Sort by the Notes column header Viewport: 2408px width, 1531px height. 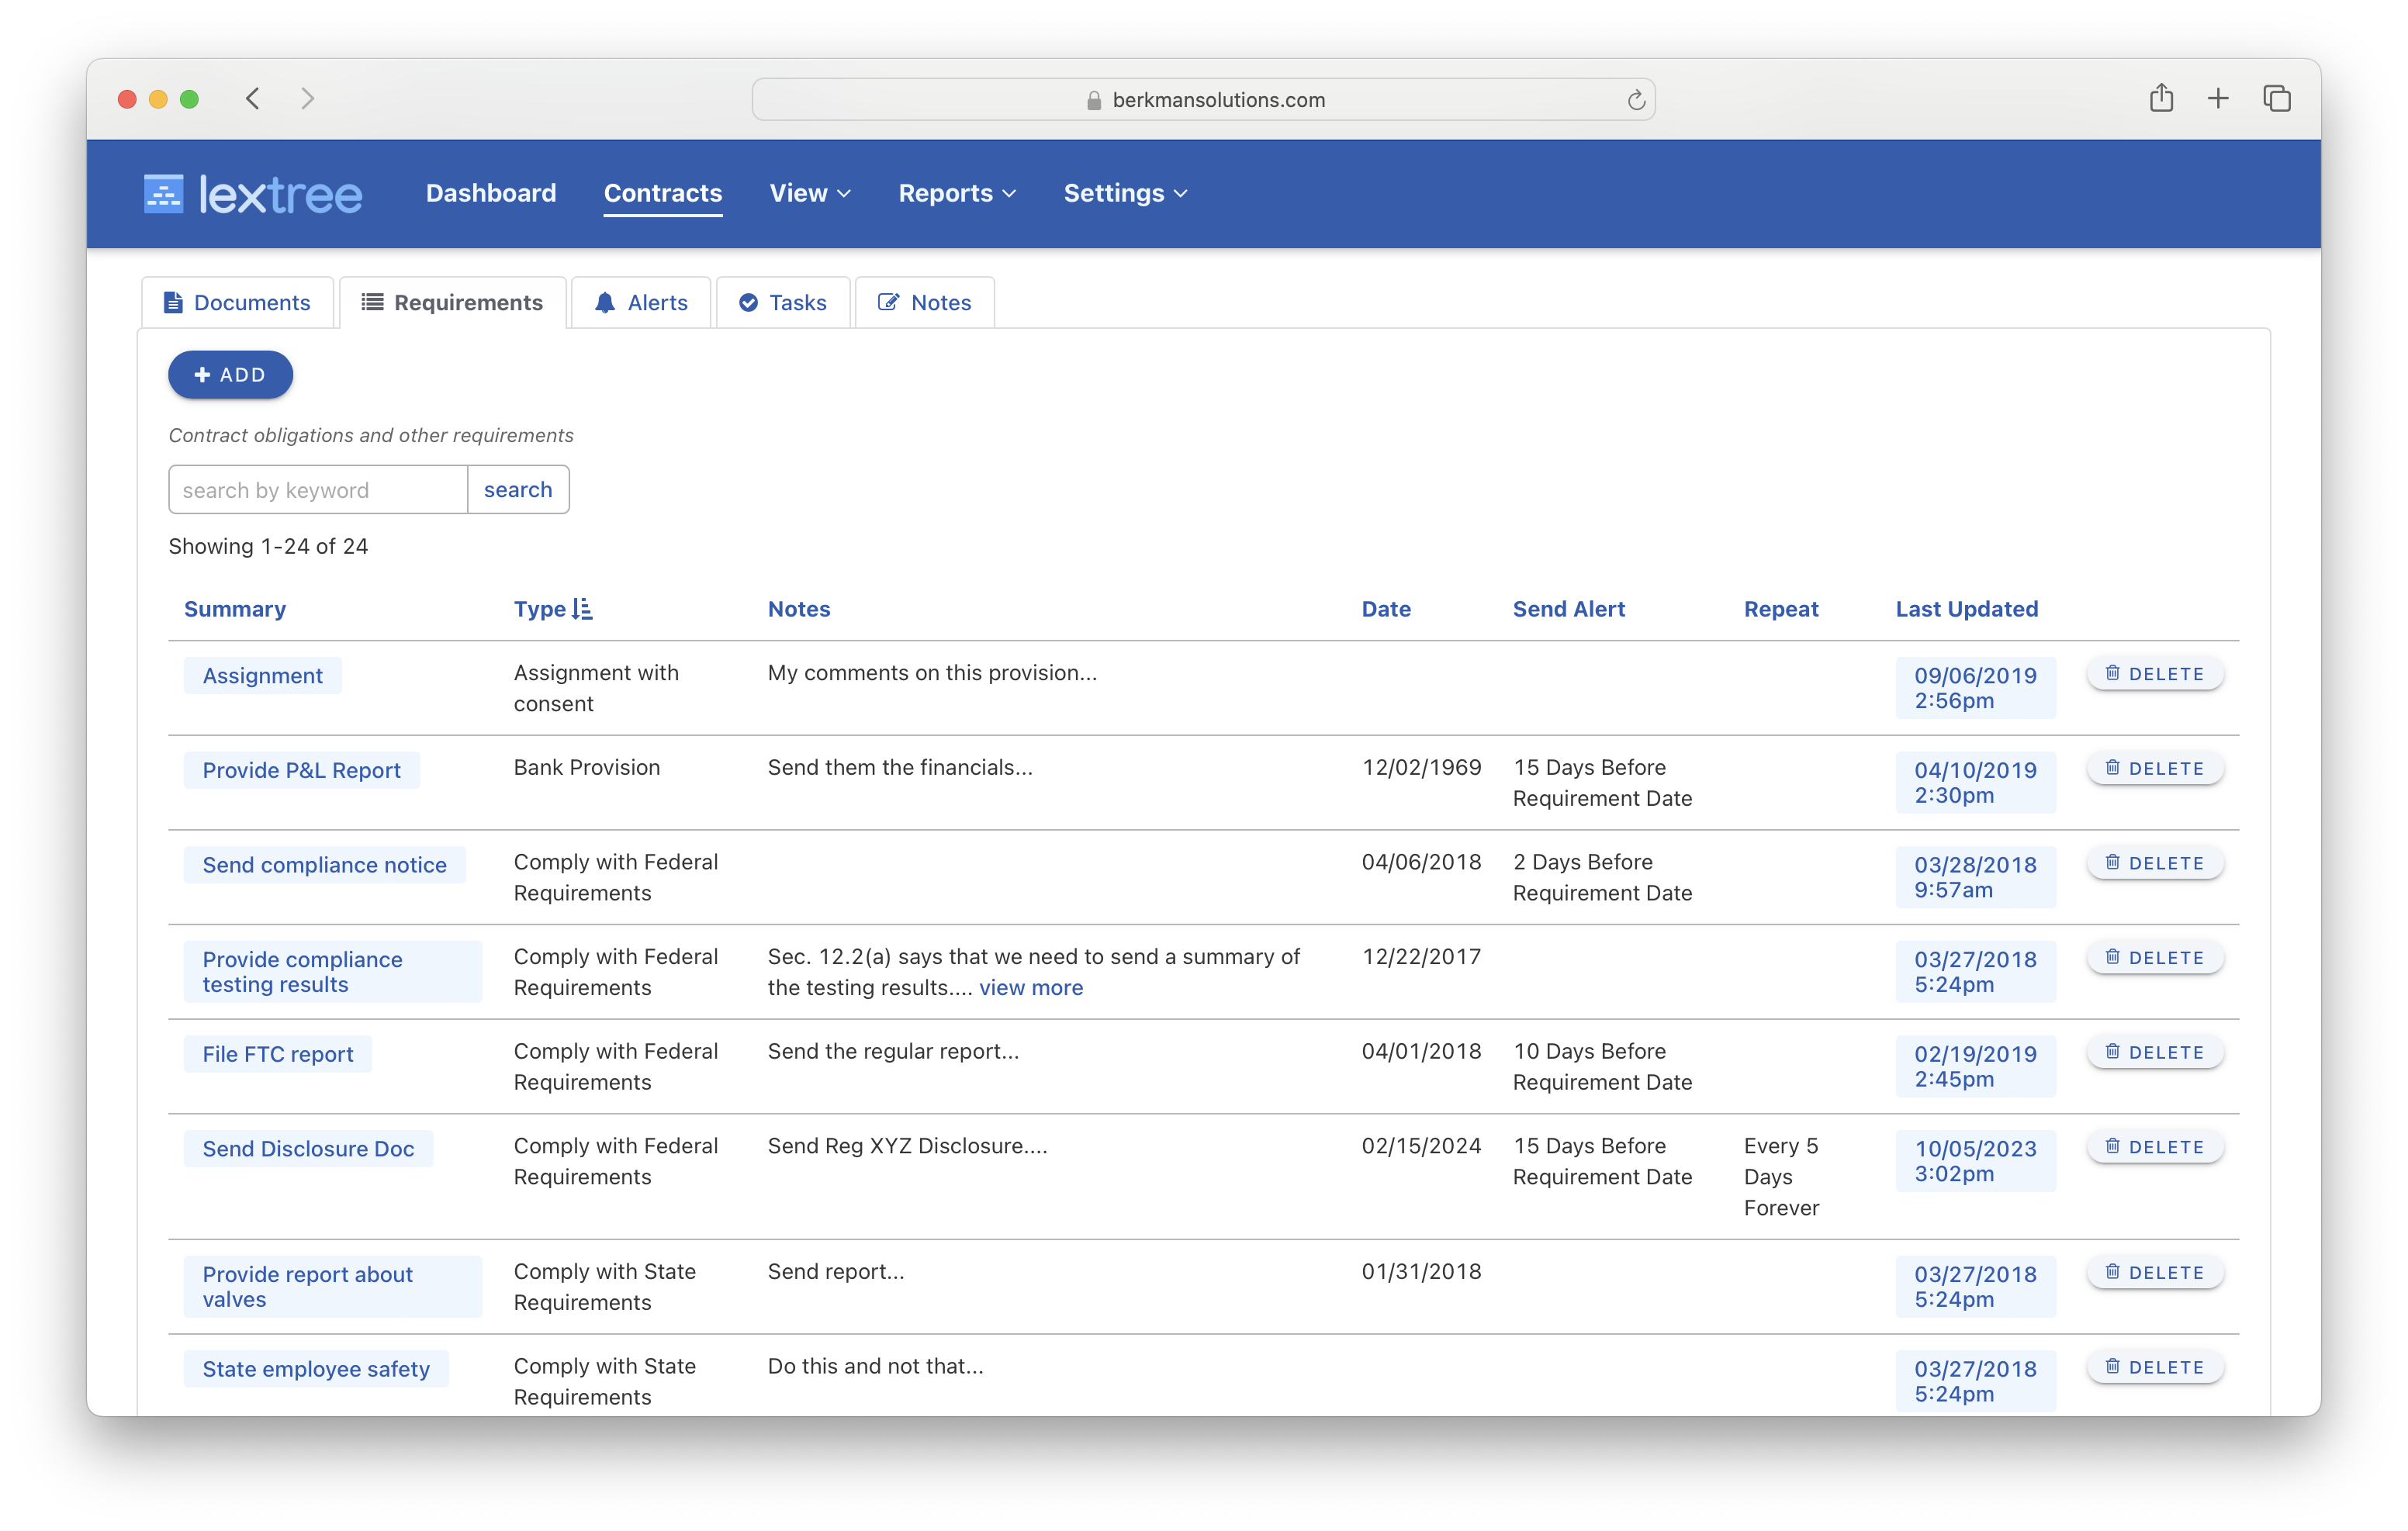click(799, 609)
